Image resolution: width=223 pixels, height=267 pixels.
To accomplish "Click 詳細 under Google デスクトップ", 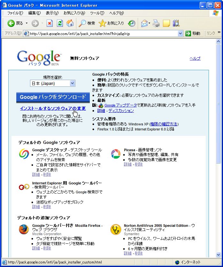I will (x=36, y=174).
